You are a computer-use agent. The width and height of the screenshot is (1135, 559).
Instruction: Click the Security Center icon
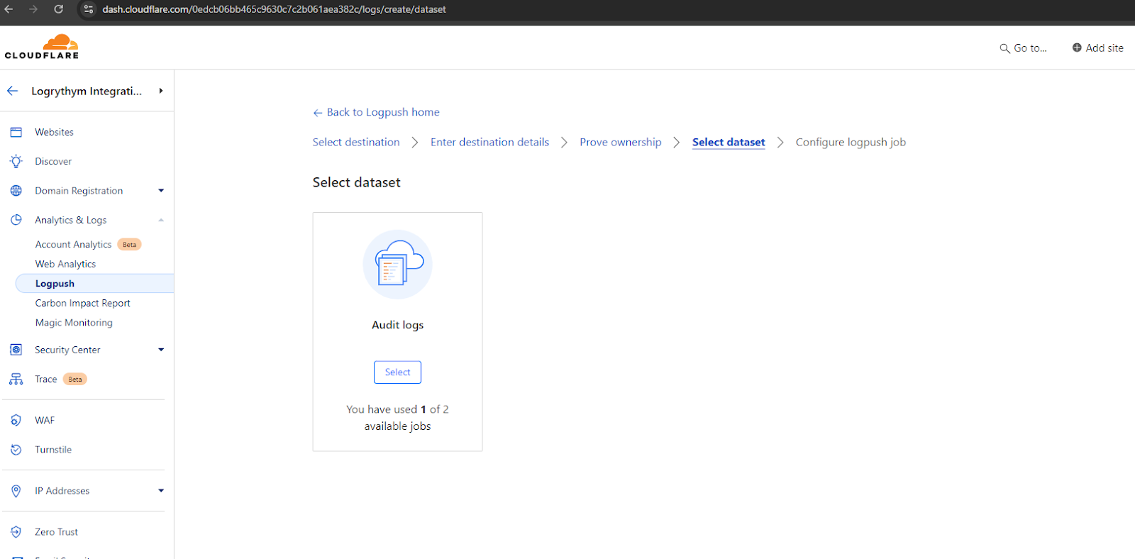click(x=16, y=350)
